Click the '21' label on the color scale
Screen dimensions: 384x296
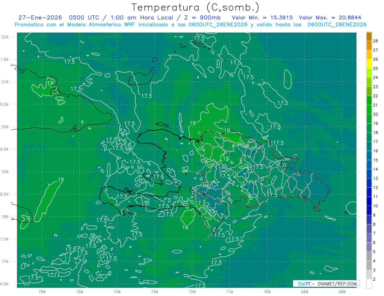(x=376, y=105)
